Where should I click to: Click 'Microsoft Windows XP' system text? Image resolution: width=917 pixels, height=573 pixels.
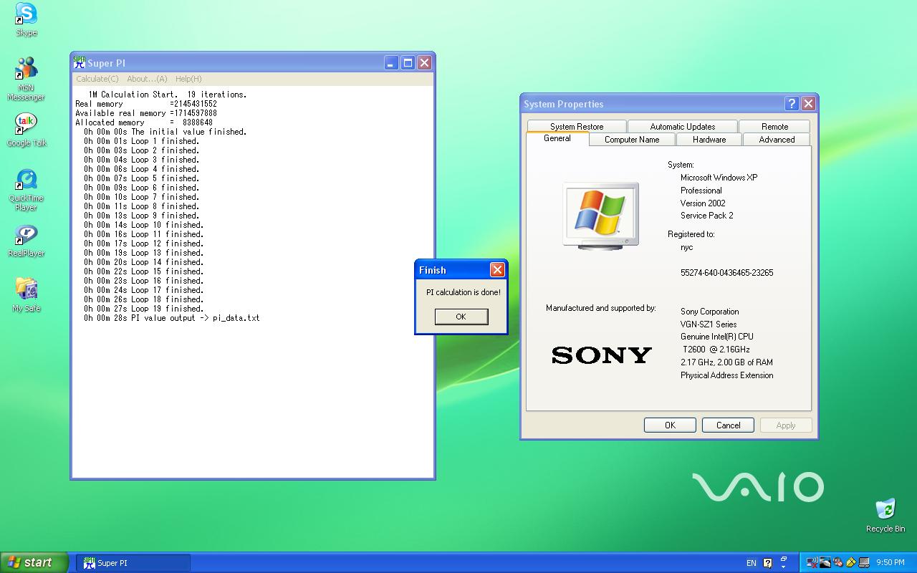tap(719, 178)
